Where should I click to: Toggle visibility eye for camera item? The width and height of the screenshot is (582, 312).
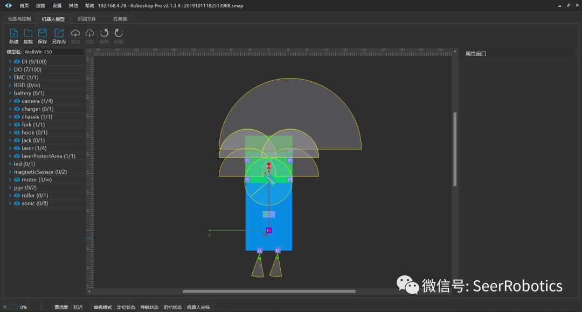[x=17, y=101]
